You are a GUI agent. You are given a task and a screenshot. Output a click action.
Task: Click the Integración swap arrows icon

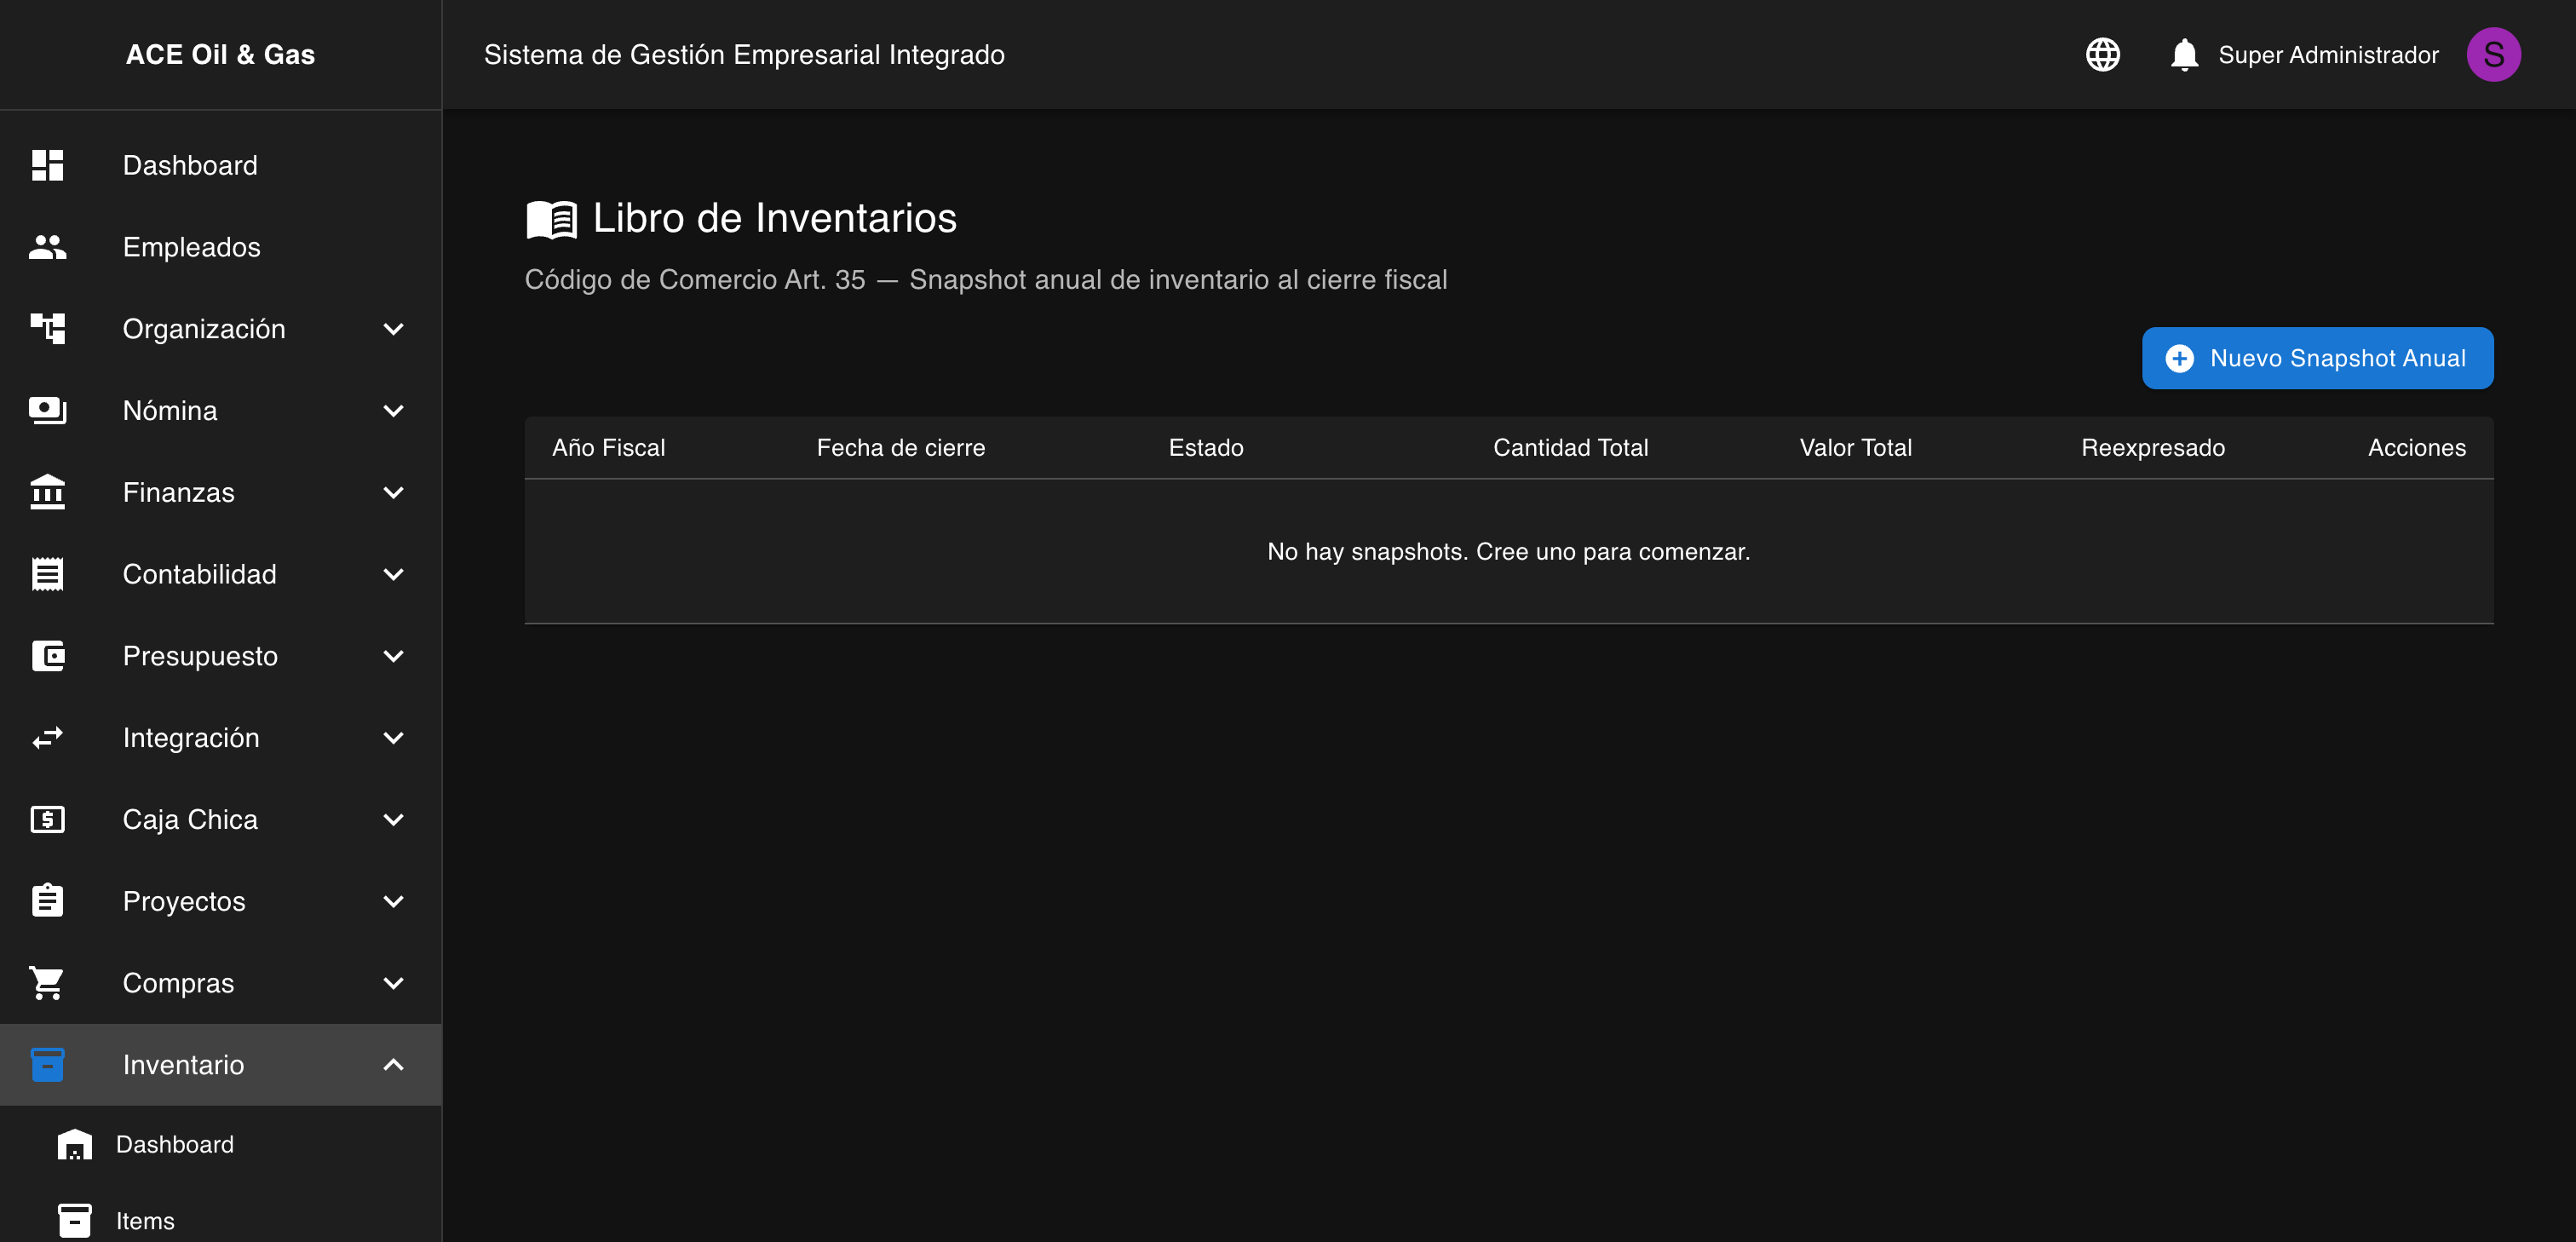[x=47, y=738]
